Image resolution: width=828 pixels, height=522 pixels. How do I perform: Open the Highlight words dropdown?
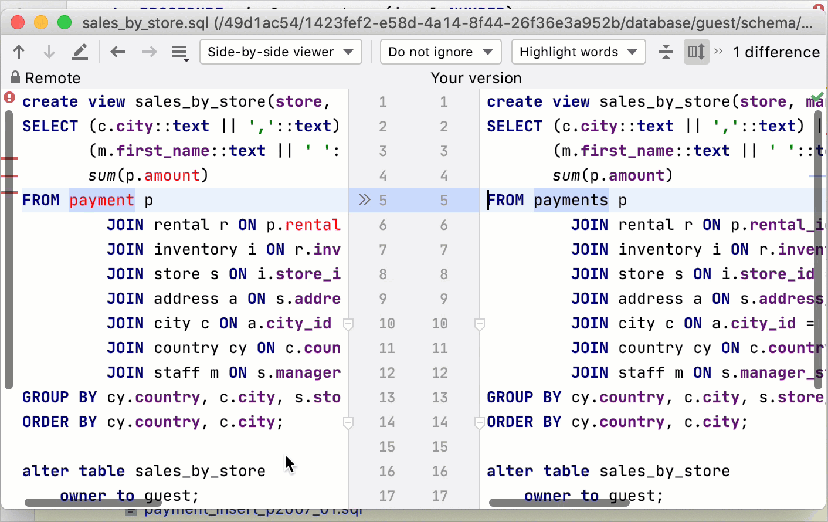pyautogui.click(x=578, y=52)
